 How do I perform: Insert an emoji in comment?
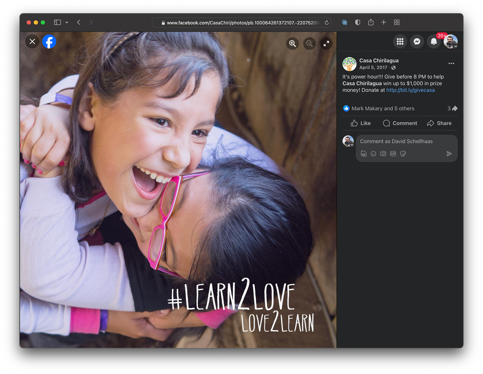coord(373,154)
